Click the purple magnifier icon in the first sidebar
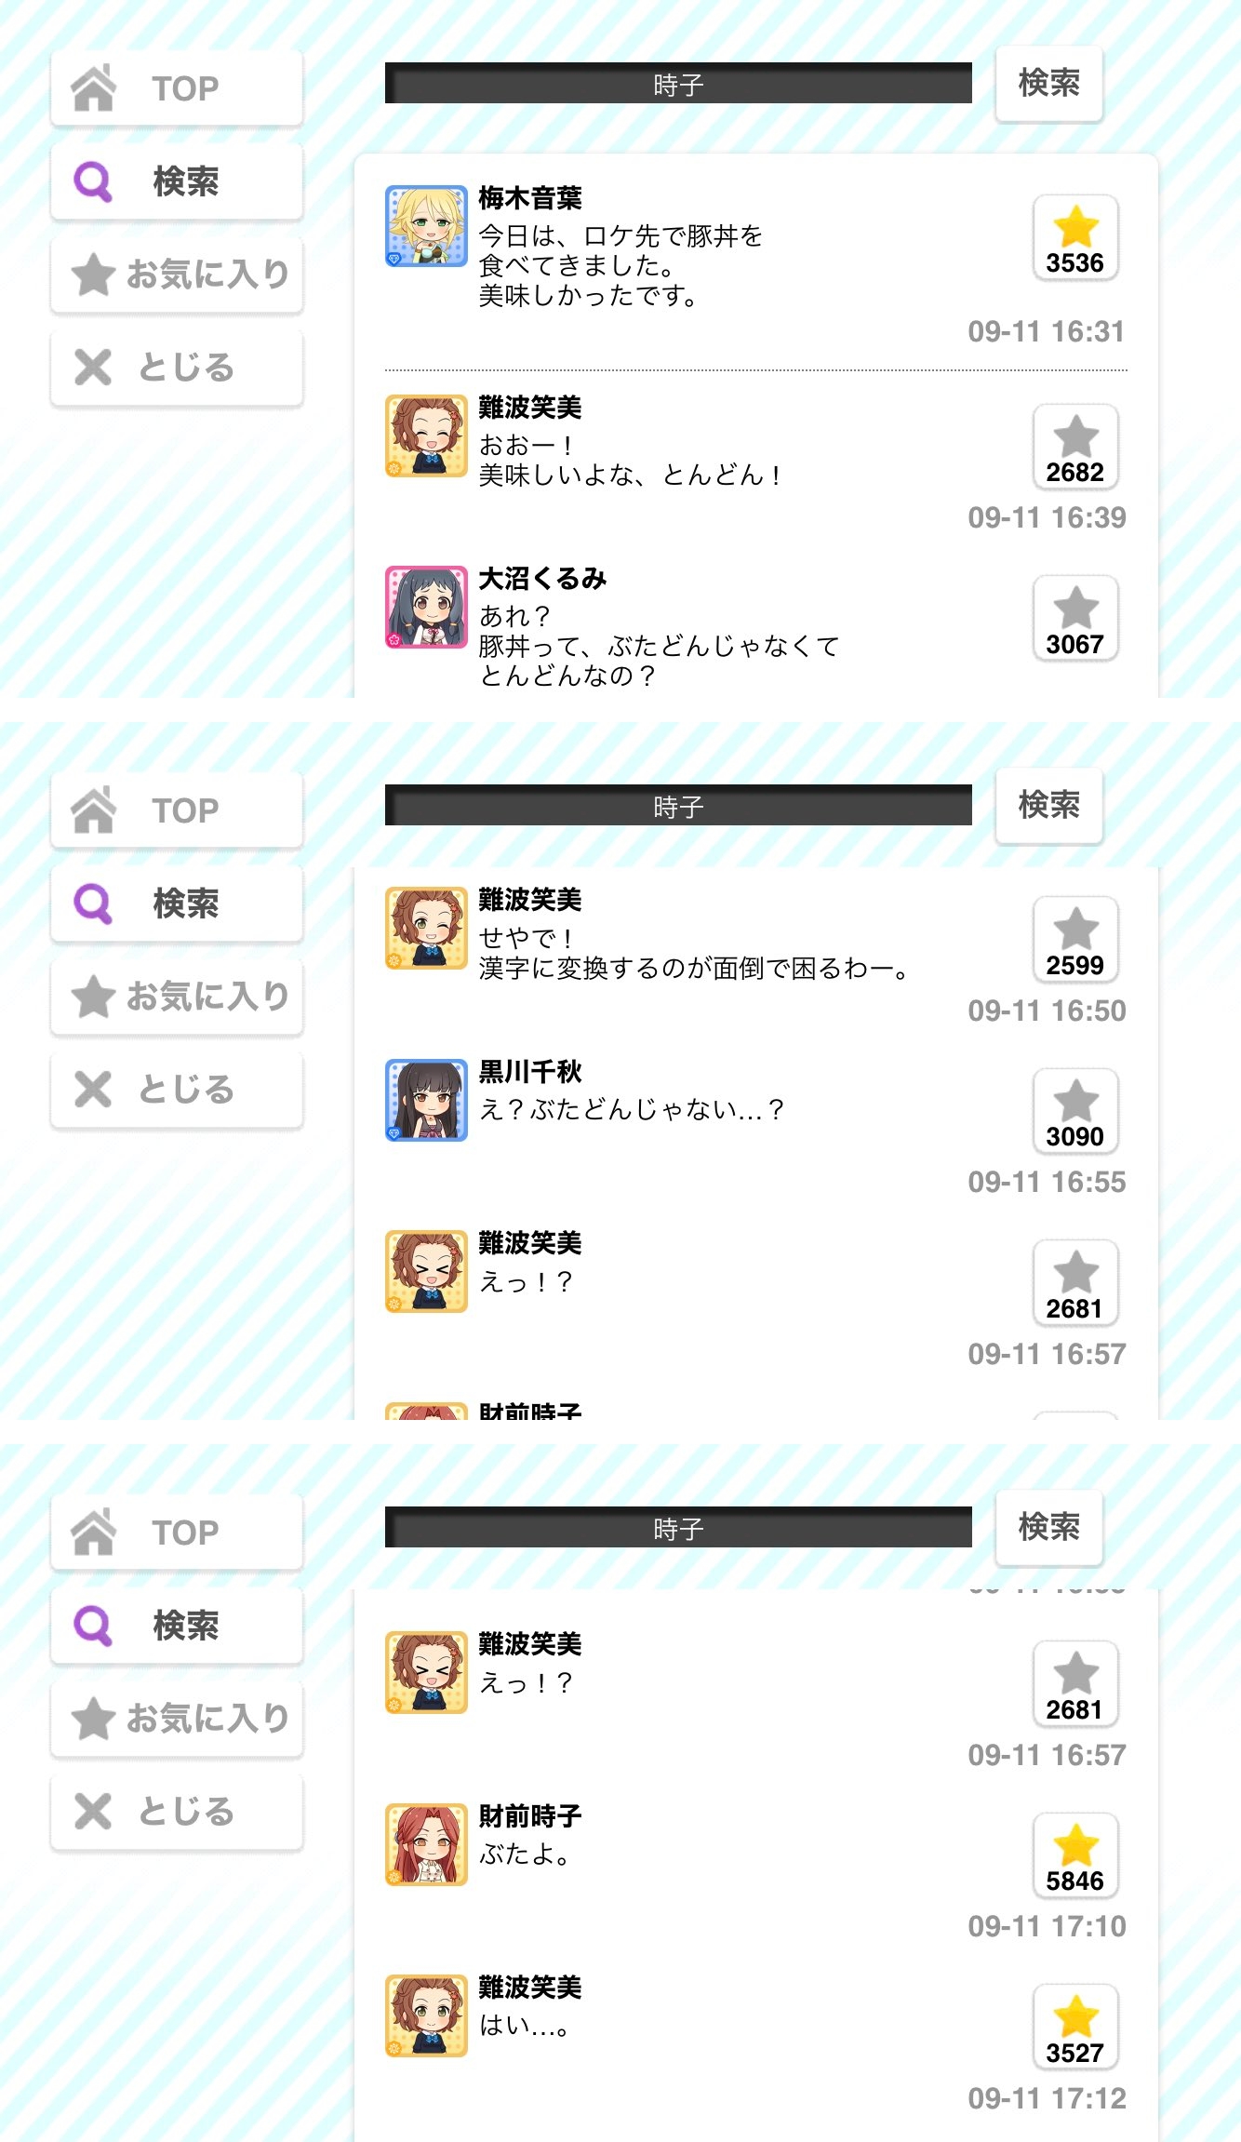This screenshot has width=1241, height=2142. click(93, 181)
